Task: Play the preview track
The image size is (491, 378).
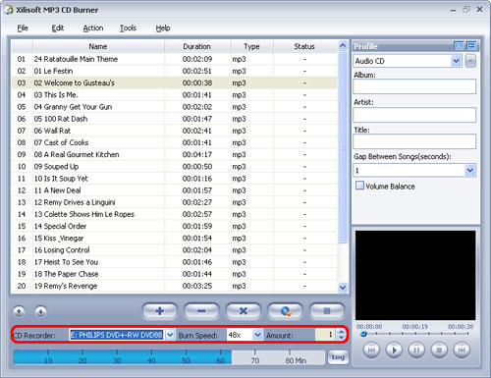Action: (394, 351)
